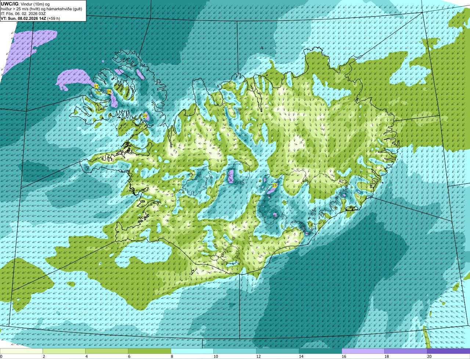Choose the 18–20 m/s purple legend swatch

pyautogui.click(x=406, y=351)
